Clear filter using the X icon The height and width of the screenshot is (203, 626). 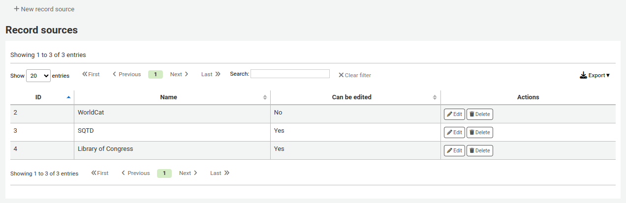coord(341,75)
